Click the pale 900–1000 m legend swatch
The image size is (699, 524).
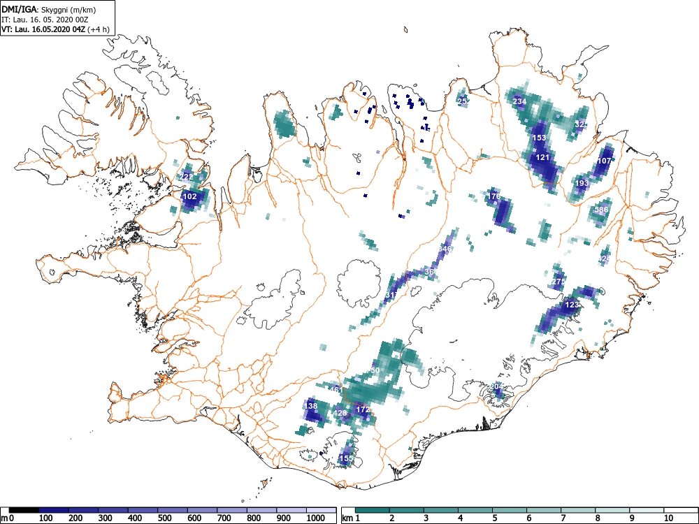291,510
